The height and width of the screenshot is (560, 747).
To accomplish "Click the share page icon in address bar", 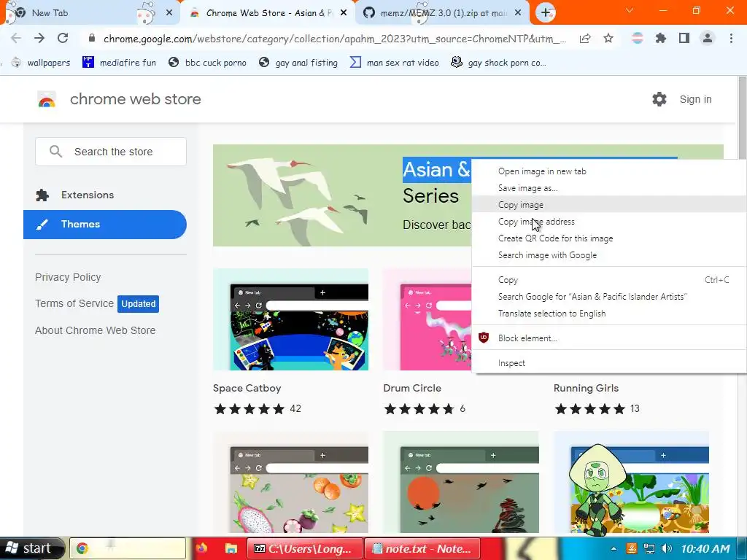I will (585, 39).
